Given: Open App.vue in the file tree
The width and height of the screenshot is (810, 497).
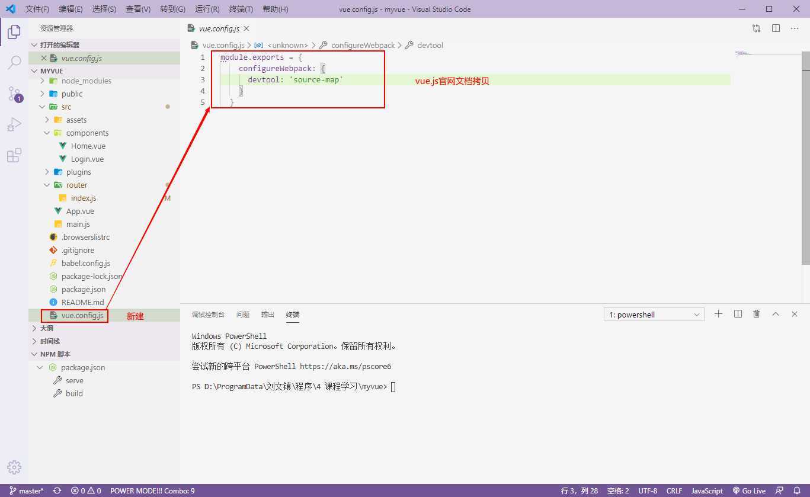Looking at the screenshot, I should click(x=80, y=211).
